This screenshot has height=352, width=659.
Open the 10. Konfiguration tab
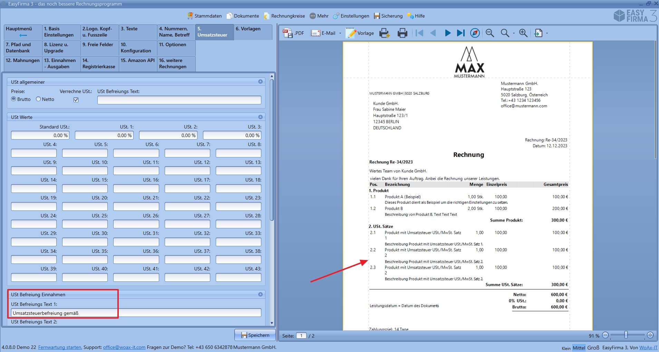(138, 48)
